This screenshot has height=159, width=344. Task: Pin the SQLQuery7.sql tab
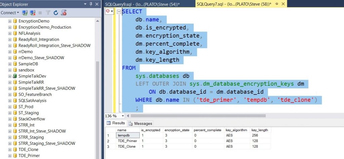[277, 4]
